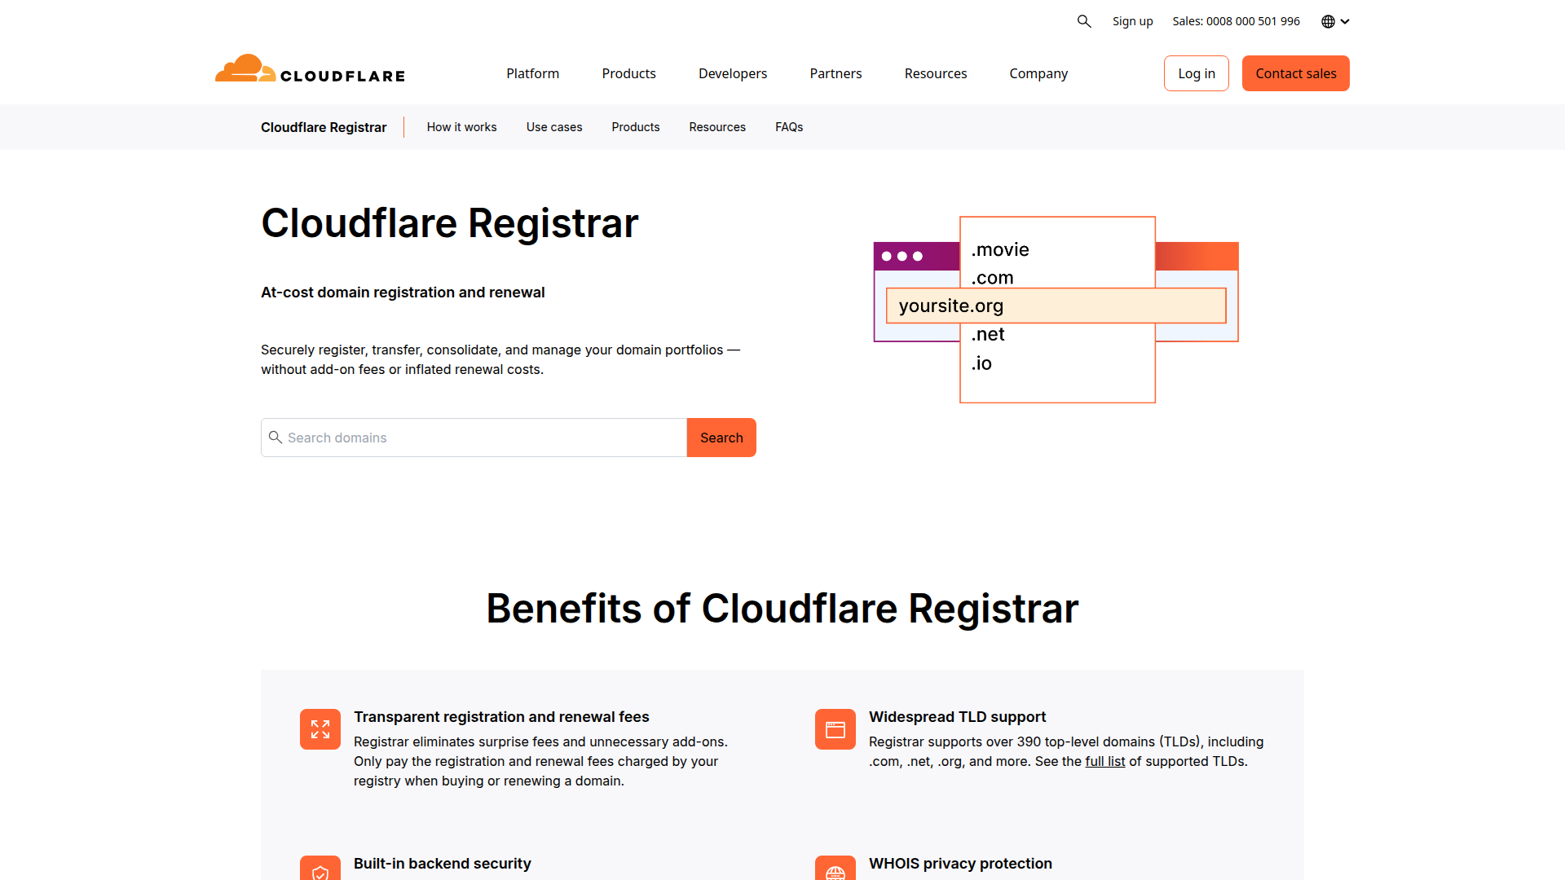Image resolution: width=1565 pixels, height=880 pixels.
Task: Click the search magnifier icon in top bar
Action: pyautogui.click(x=1084, y=21)
